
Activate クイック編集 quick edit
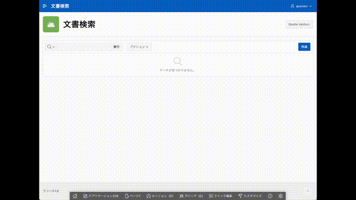point(220,196)
